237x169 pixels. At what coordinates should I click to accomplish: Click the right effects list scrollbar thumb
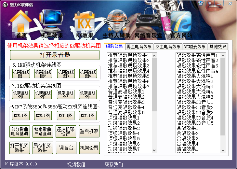(223, 97)
